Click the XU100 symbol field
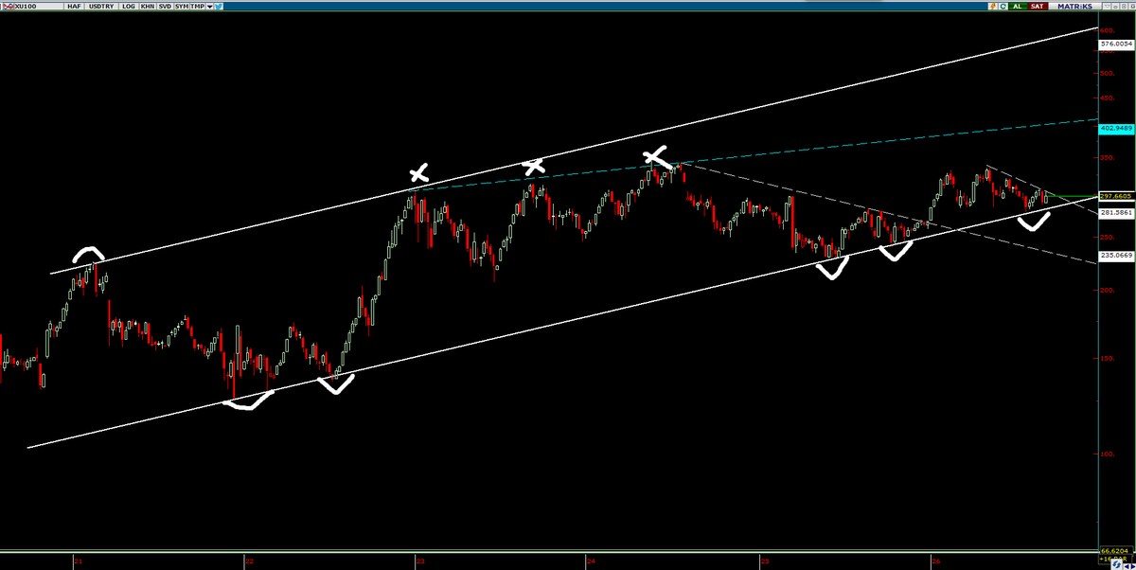The image size is (1136, 570). click(38, 7)
